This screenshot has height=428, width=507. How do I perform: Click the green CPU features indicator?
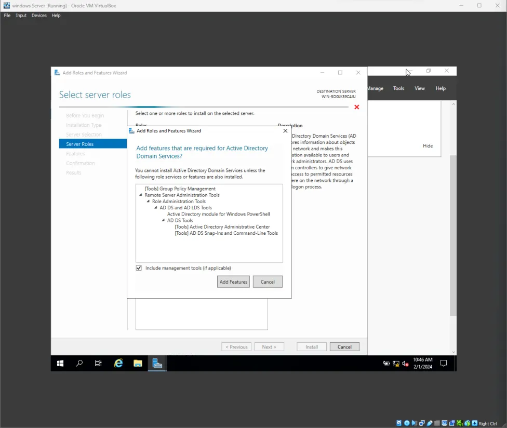(459, 423)
